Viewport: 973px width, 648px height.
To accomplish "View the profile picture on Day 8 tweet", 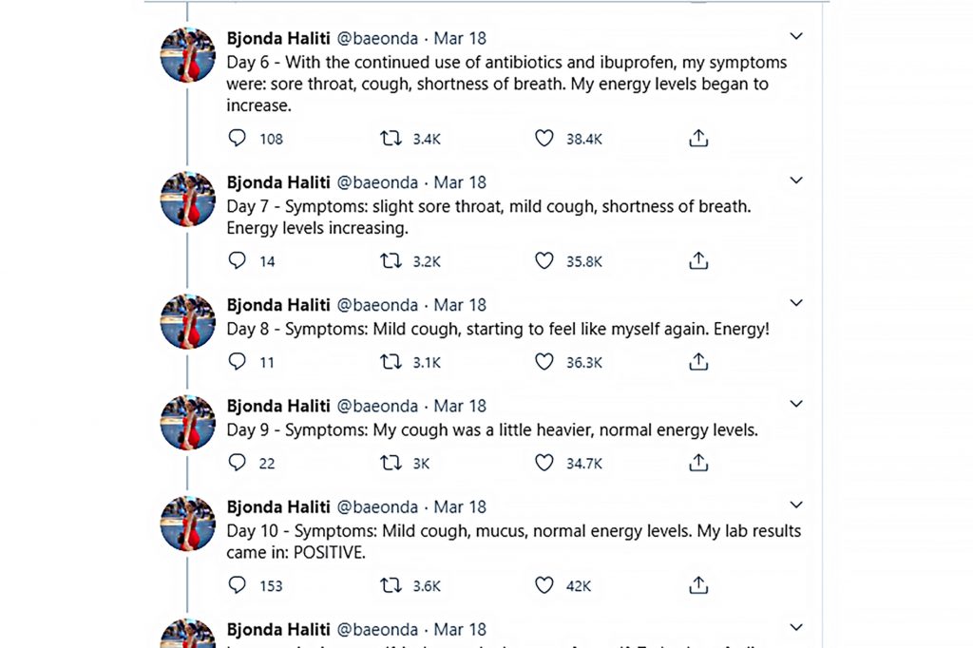I will (x=188, y=321).
